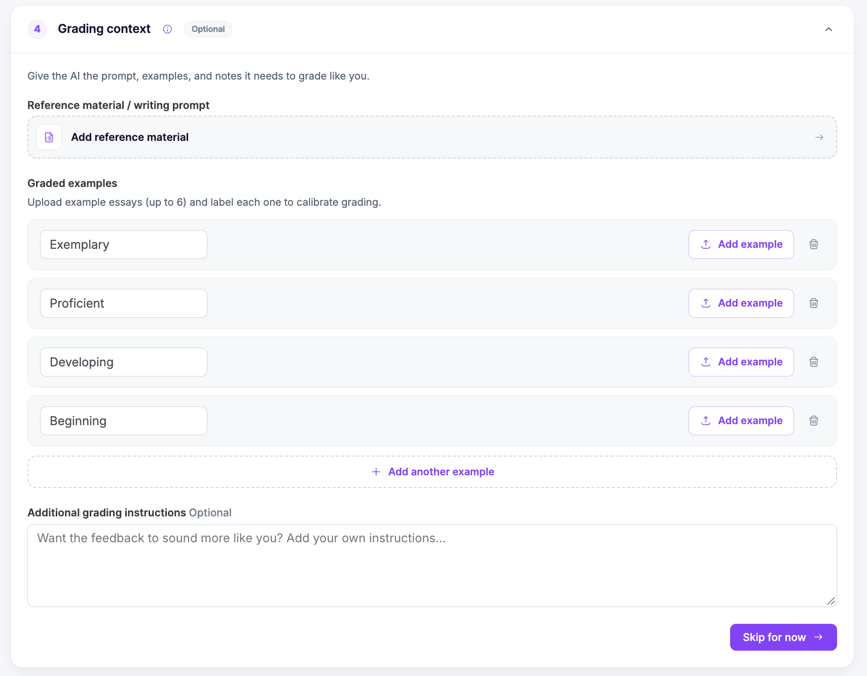Delete the Beginning example row
Viewport: 867px width, 676px height.
point(814,421)
